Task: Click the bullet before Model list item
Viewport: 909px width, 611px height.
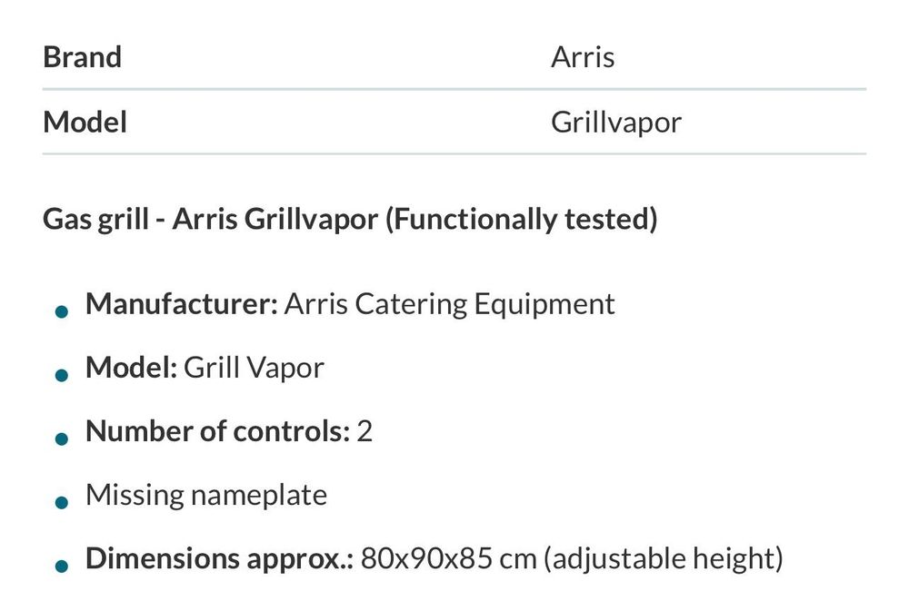Action: tap(62, 375)
